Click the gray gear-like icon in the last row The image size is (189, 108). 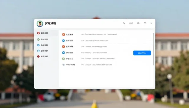63,65
